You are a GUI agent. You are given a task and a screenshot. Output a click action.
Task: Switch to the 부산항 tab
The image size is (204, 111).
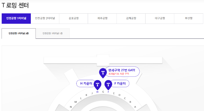[189, 19]
